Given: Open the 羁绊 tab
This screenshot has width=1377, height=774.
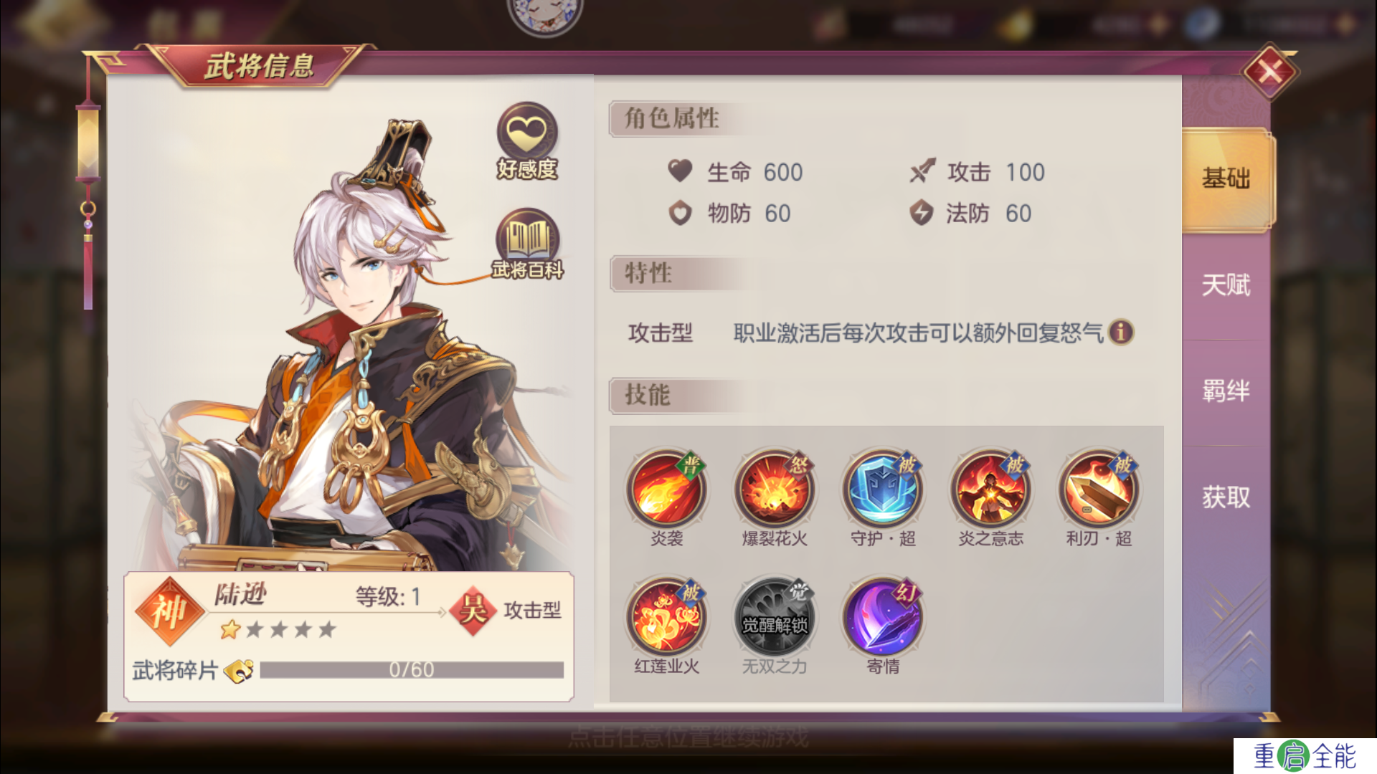Looking at the screenshot, I should 1226,391.
